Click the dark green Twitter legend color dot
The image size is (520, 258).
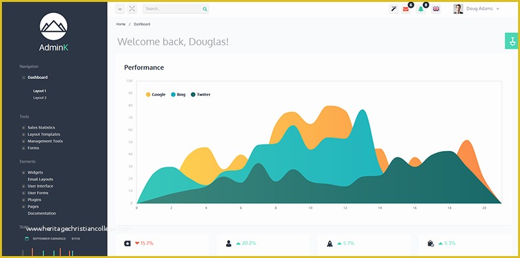193,95
